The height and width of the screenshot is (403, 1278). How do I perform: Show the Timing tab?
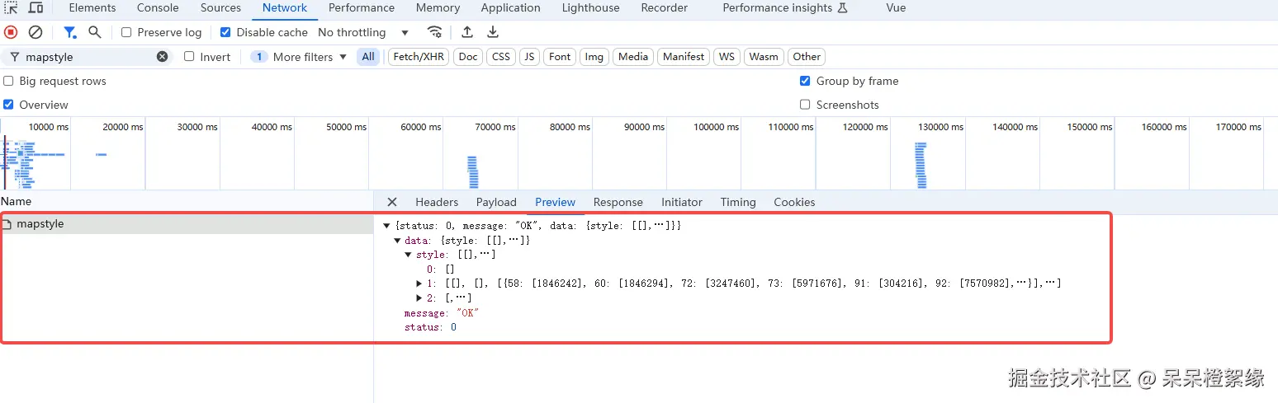coord(738,202)
